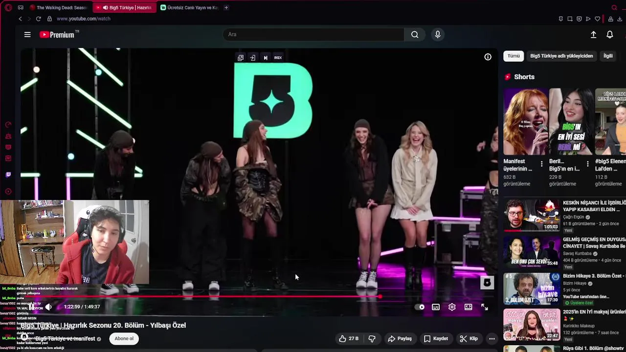Open Beril Big5'in en iyi short
This screenshot has height=352, width=626.
pyautogui.click(x=571, y=122)
